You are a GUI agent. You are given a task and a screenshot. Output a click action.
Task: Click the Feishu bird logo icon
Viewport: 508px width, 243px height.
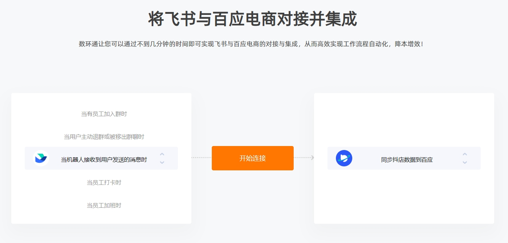tap(41, 158)
